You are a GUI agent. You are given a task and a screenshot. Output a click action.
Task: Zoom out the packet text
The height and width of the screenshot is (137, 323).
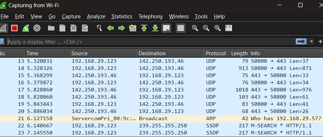coord(206,28)
